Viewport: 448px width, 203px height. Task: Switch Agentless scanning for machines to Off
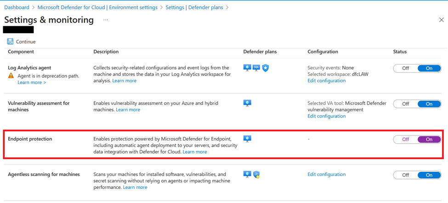click(405, 175)
